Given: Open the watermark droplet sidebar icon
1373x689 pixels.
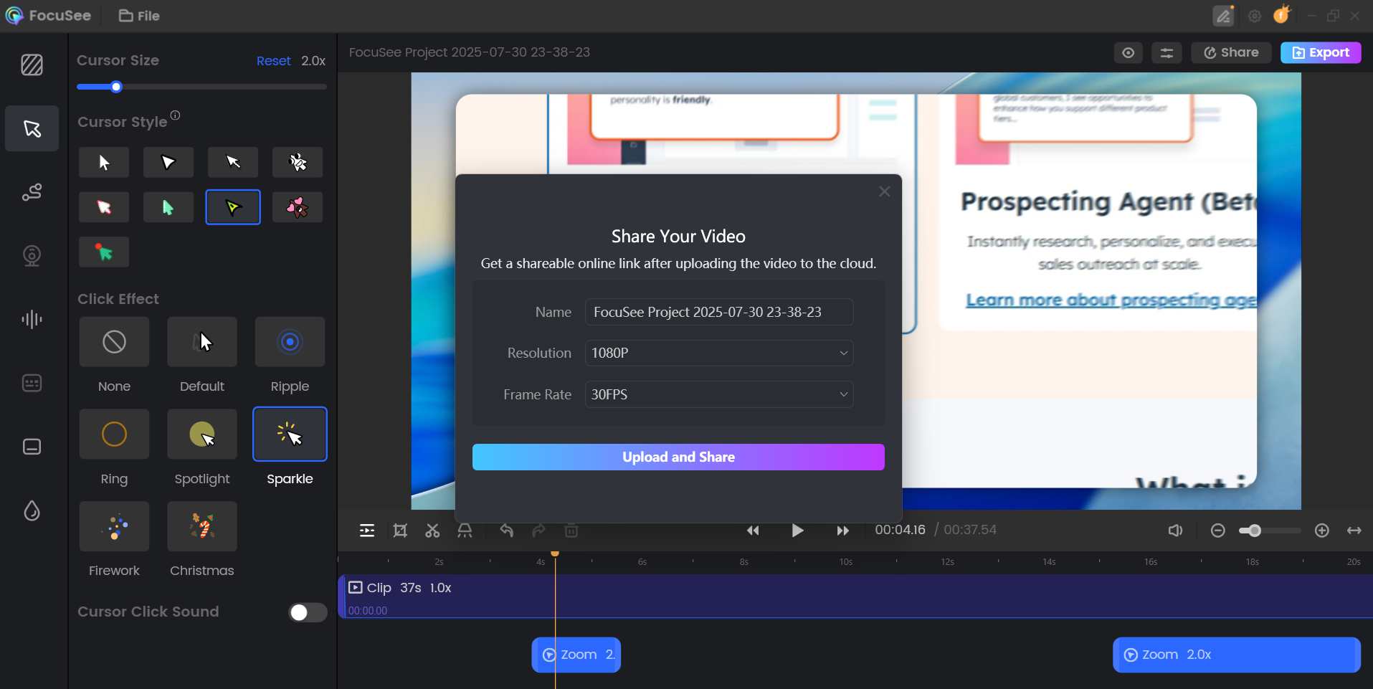Looking at the screenshot, I should point(32,510).
